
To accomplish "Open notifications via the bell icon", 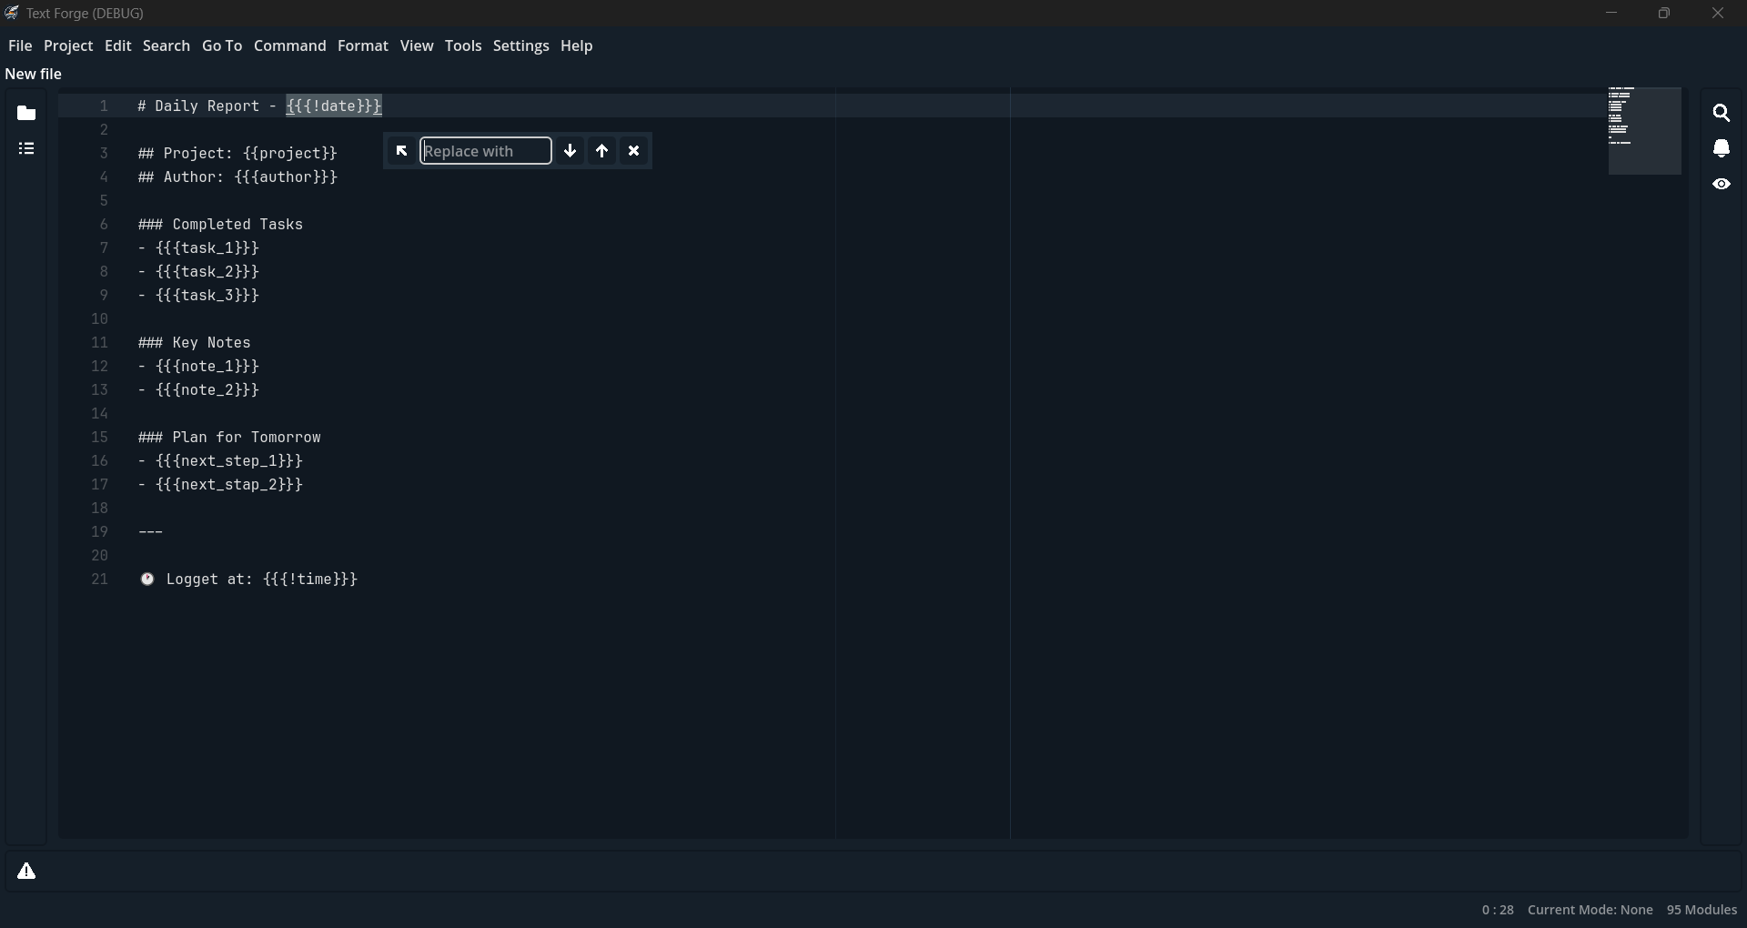I will point(1722,148).
